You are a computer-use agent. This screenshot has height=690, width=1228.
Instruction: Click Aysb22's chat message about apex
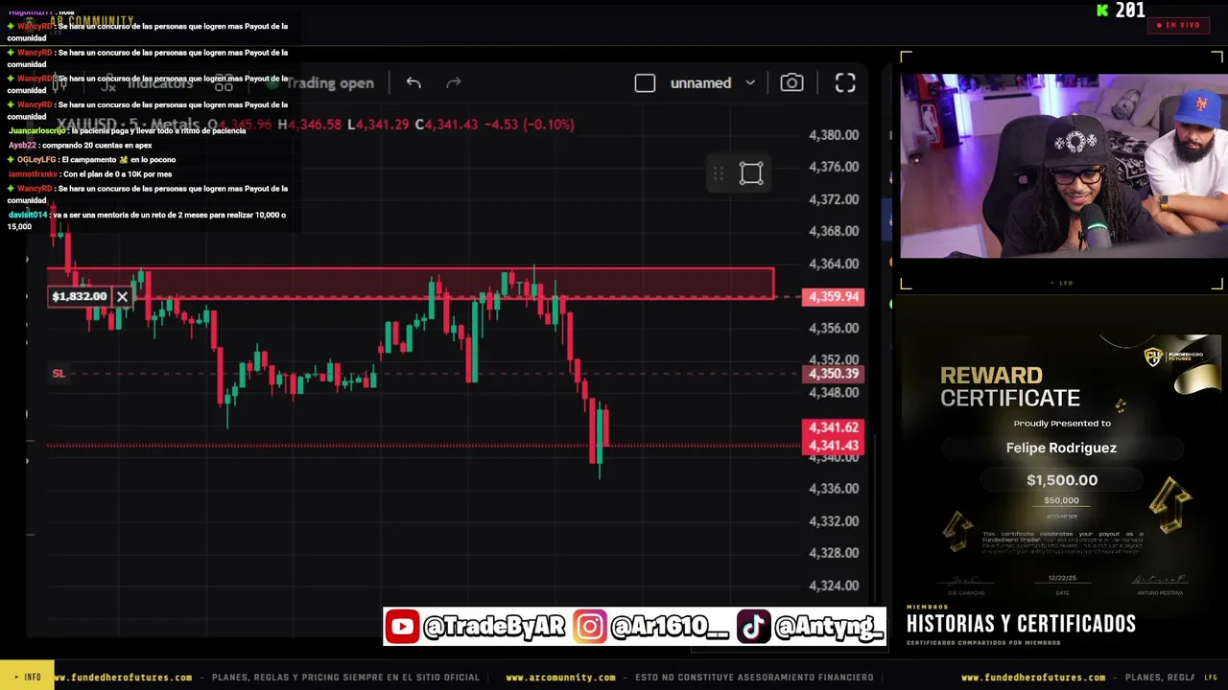(81, 145)
